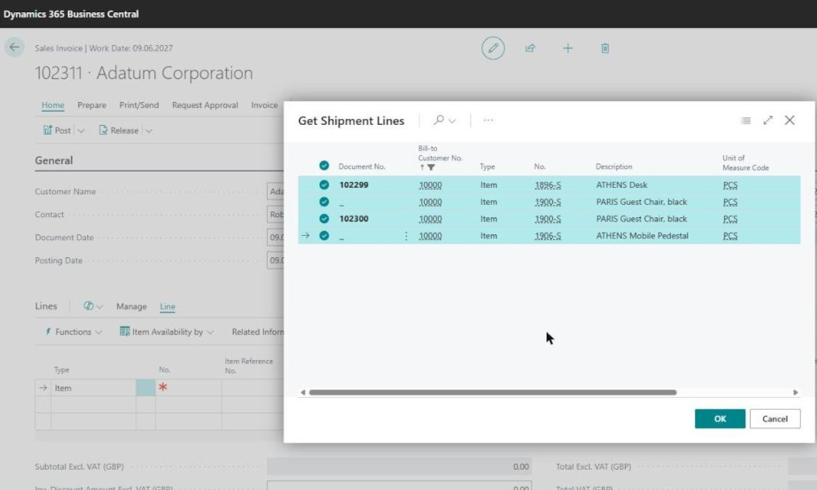Close the Get Shipment Lines dialog
817x490 pixels.
point(790,120)
